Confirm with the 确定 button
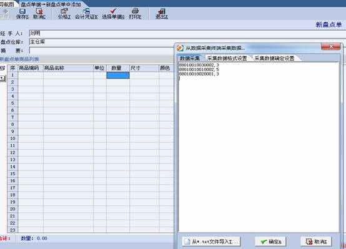The width and height of the screenshot is (346, 249). [x=270, y=242]
